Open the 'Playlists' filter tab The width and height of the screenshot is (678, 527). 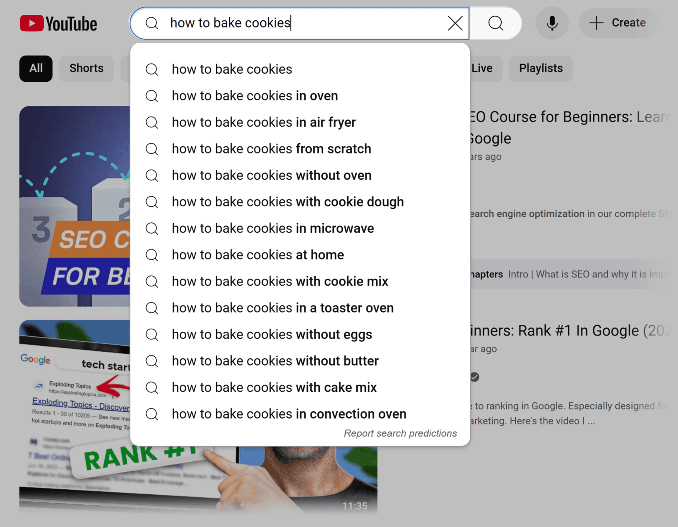click(541, 68)
